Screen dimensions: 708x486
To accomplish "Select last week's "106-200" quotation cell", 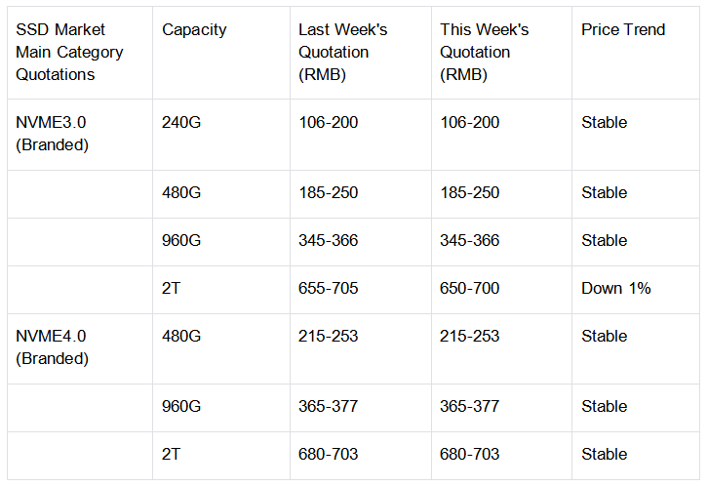I will point(328,123).
